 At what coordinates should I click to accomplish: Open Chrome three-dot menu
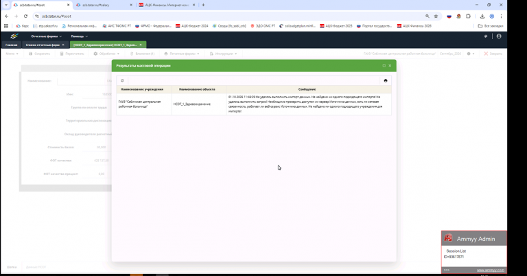pos(501,16)
